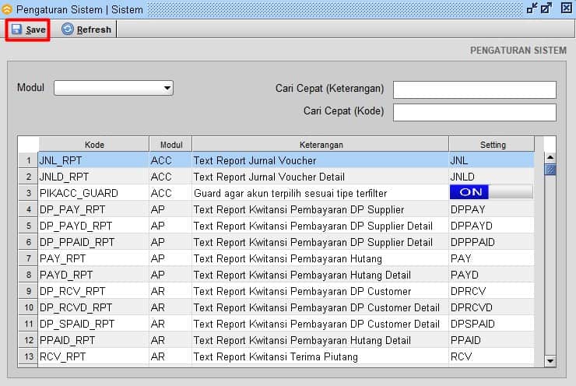Focus the Cari Cepat (Kode) field
The image size is (576, 386).
(x=474, y=112)
